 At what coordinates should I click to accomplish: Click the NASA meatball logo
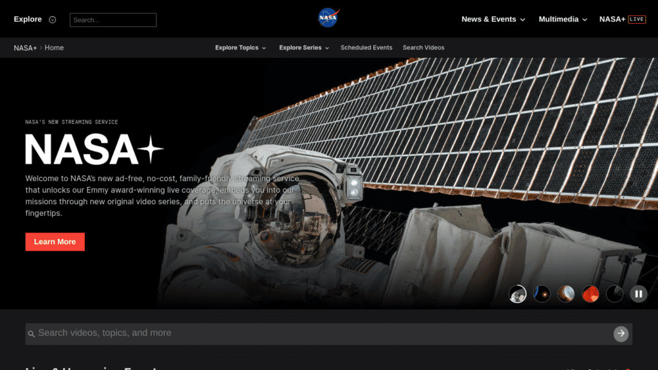point(328,18)
